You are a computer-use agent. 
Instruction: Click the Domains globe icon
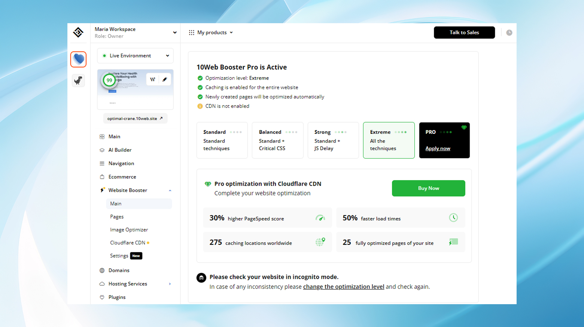point(102,270)
